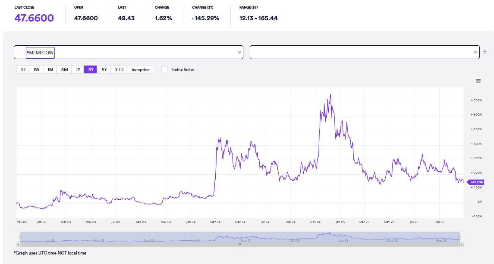Click the right range navigator handle
The image size is (494, 264).
click(460, 237)
